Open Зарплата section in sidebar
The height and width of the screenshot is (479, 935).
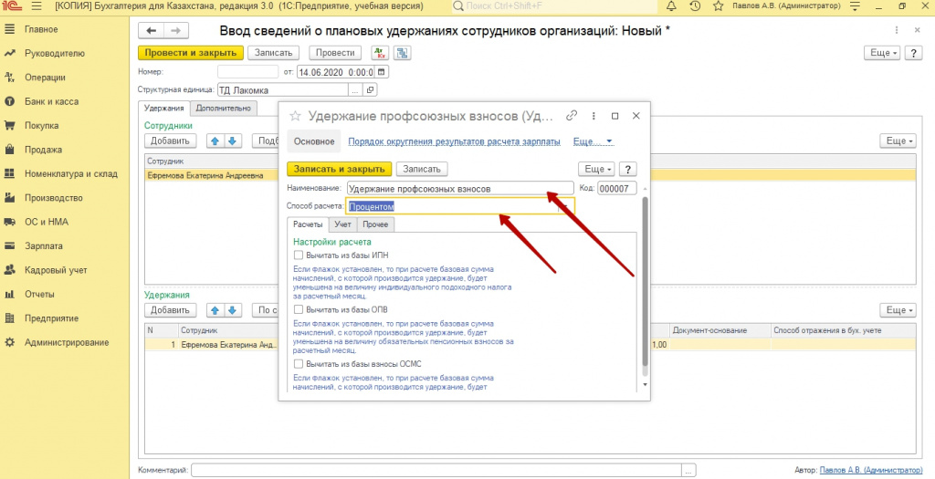click(x=44, y=245)
